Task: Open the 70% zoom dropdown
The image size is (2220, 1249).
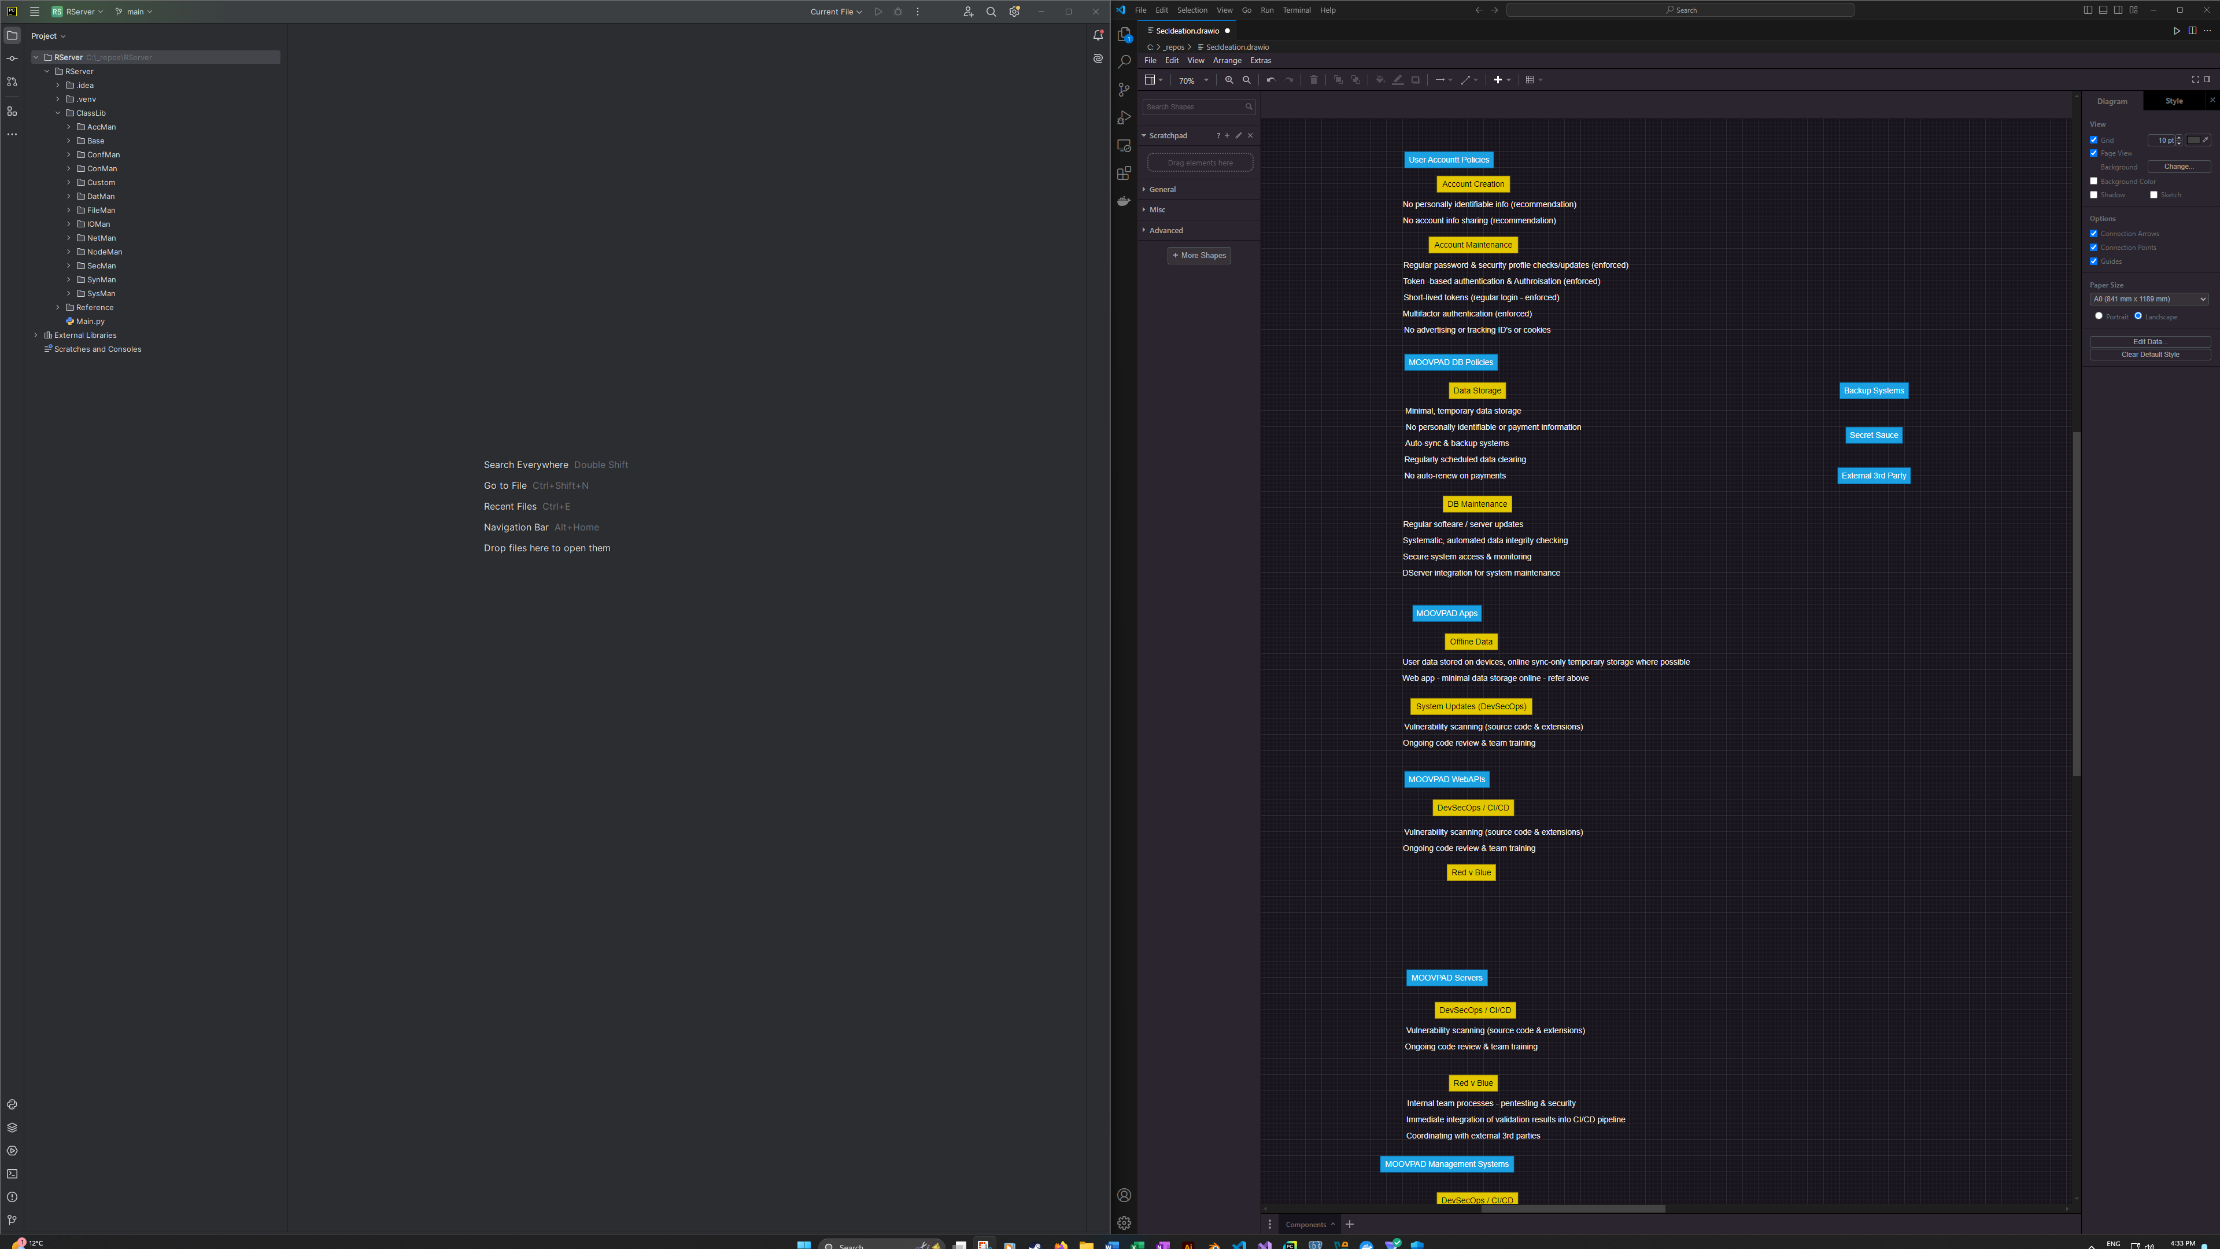Action: [1194, 80]
